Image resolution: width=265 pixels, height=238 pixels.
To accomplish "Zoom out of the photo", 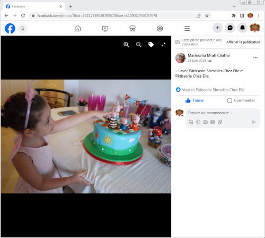I will pyautogui.click(x=138, y=45).
